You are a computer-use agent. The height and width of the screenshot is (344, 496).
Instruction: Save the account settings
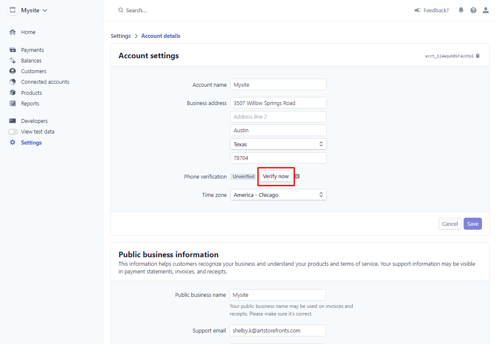(x=473, y=223)
